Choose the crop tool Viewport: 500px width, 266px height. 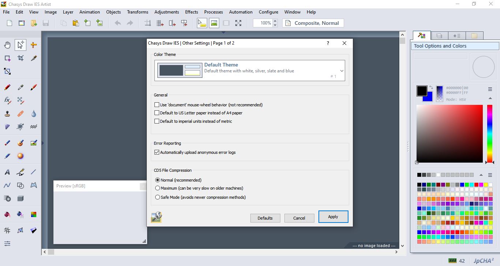20,58
